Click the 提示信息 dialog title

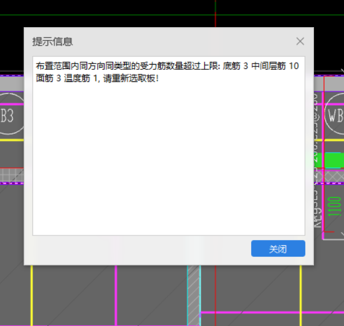click(53, 42)
